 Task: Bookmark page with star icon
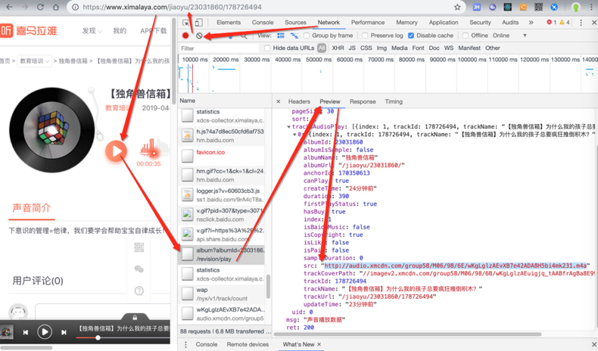[x=457, y=7]
